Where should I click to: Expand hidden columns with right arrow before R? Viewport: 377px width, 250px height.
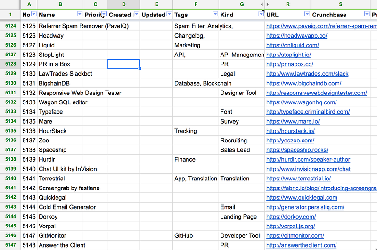click(267, 4)
